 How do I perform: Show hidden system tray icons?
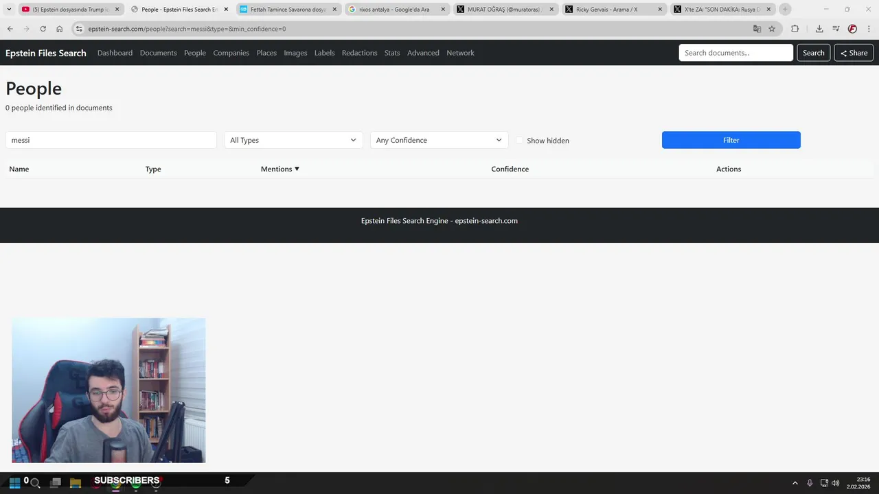pos(795,483)
